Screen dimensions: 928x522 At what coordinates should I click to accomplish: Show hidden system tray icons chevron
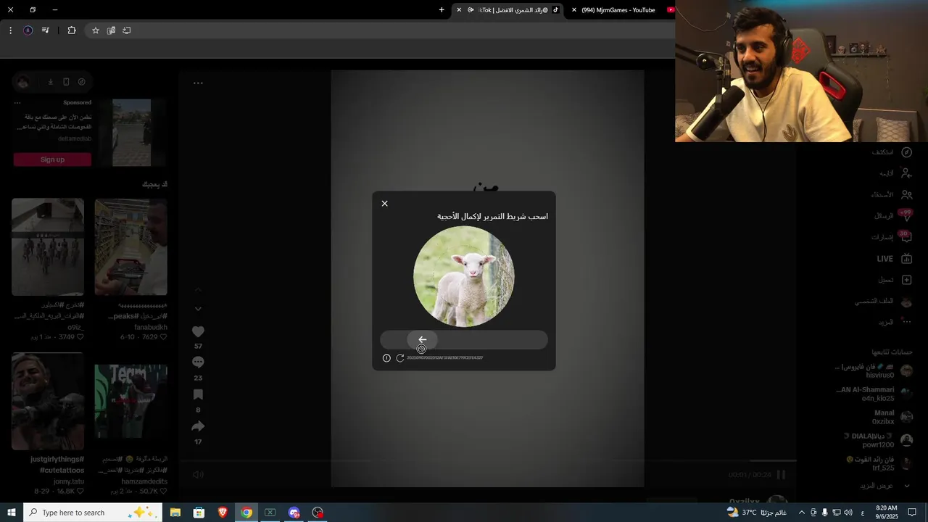[x=802, y=513]
